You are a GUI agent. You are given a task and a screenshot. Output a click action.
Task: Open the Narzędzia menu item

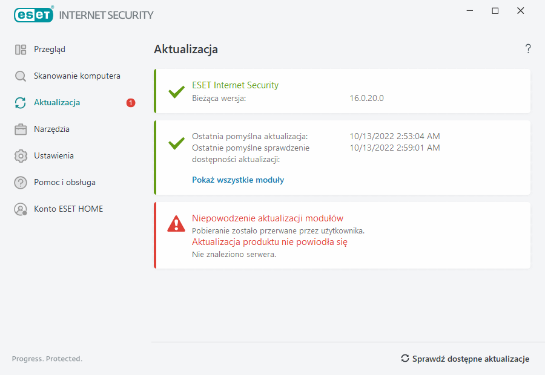(x=51, y=129)
